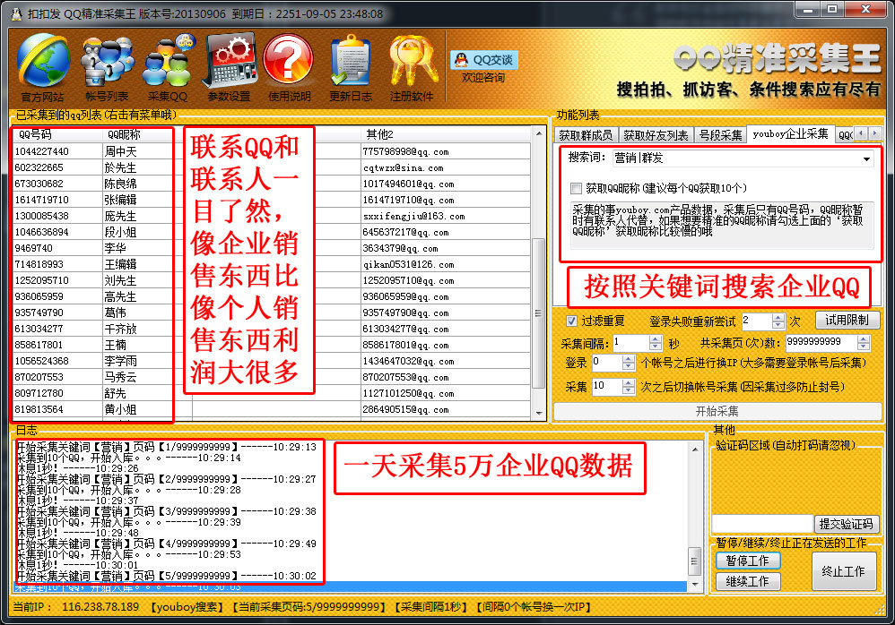This screenshot has height=625, width=895.
Task: Minimize the application window
Action: pos(808,10)
